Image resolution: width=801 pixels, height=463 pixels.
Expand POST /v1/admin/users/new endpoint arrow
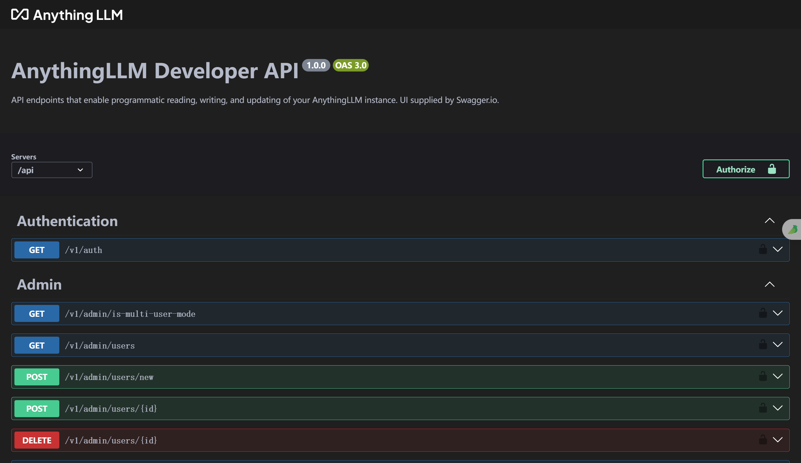pos(778,376)
